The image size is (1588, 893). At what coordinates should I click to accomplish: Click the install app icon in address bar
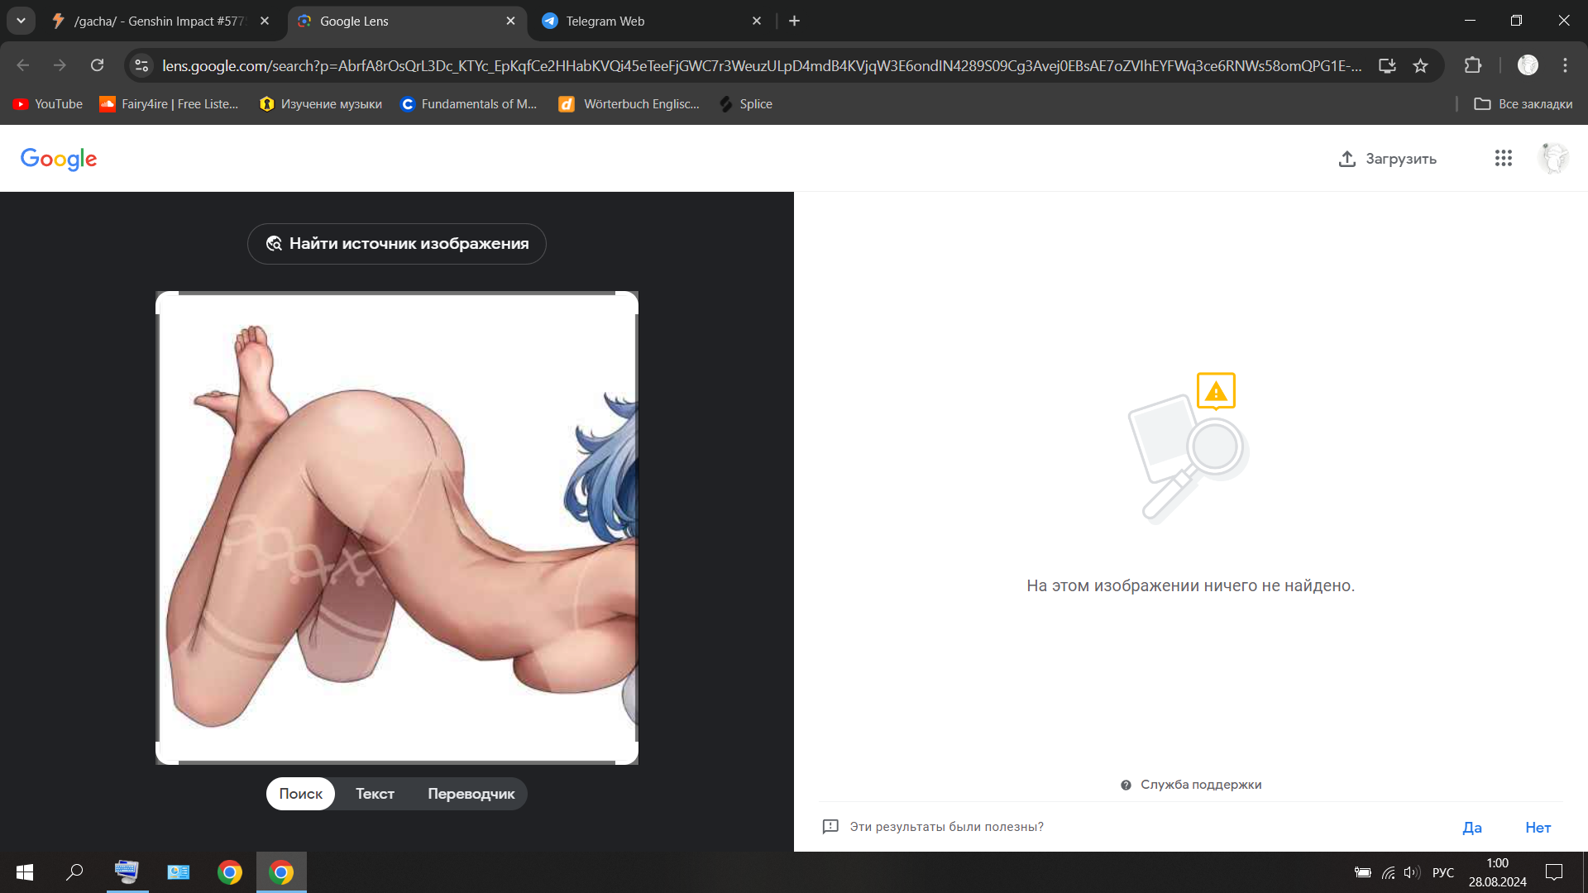1387,65
